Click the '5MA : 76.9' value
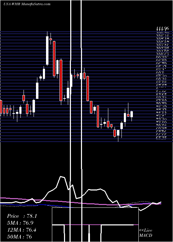173x242 pixels. tap(20, 223)
